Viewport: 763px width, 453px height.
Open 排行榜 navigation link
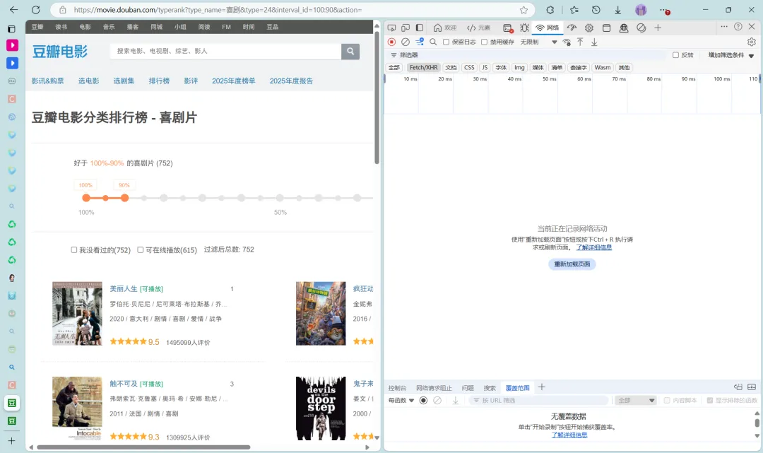click(x=159, y=81)
